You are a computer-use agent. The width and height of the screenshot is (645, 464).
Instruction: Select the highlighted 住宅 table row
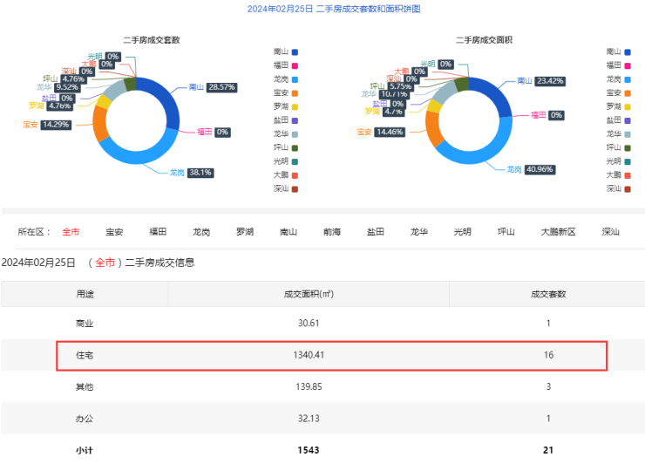[x=331, y=355]
